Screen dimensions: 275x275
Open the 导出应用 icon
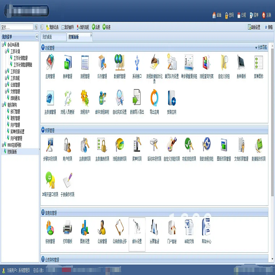154,98
